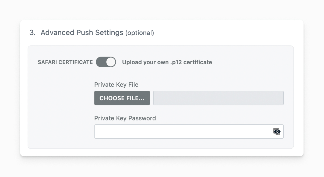Click "Upload your own .p12 certificate" text
The image size is (324, 177).
tap(167, 62)
